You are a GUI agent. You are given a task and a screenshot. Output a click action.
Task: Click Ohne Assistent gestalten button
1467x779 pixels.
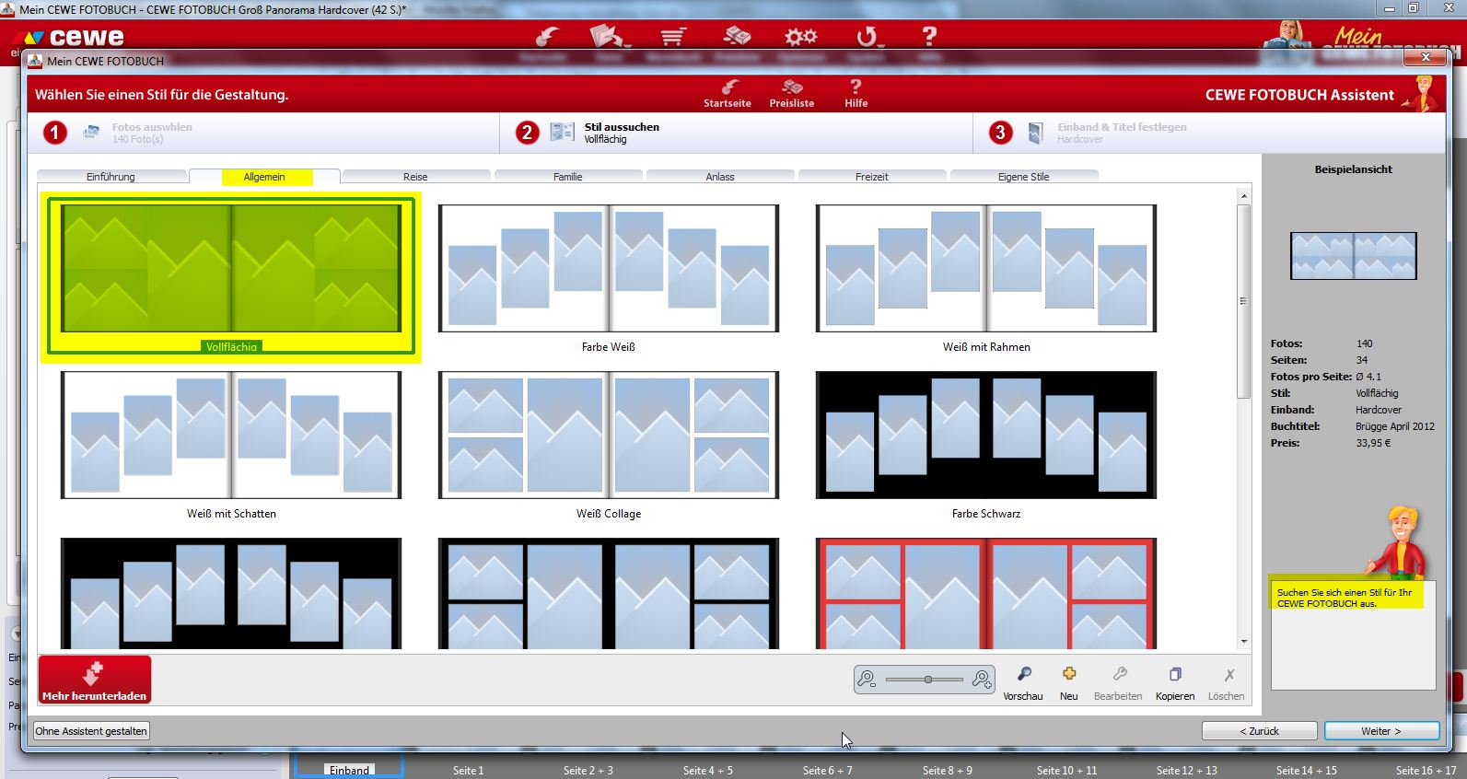point(91,731)
